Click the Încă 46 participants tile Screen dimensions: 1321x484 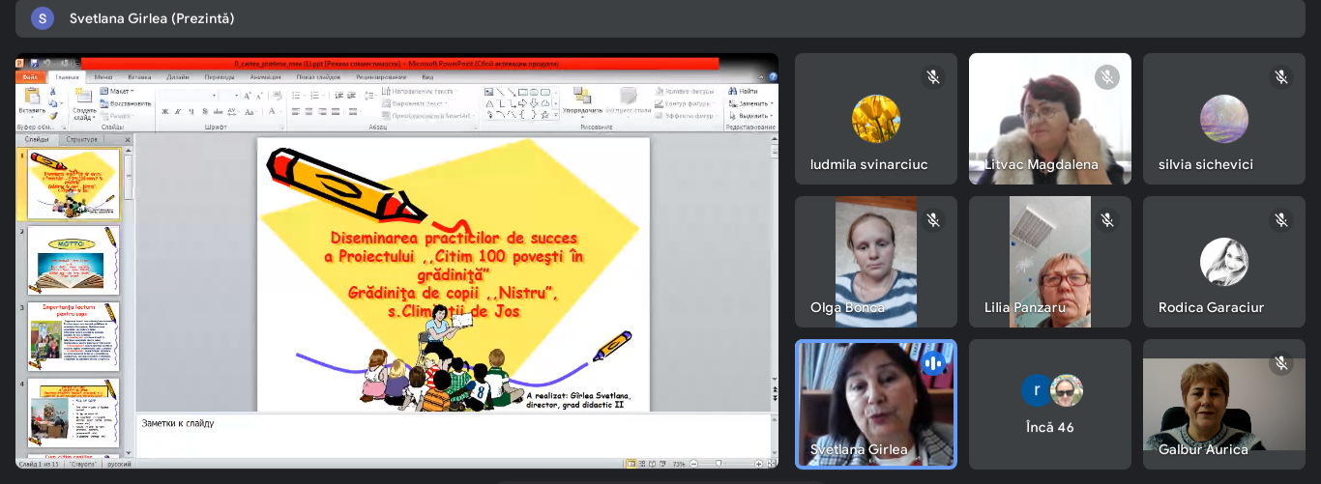pos(1049,404)
